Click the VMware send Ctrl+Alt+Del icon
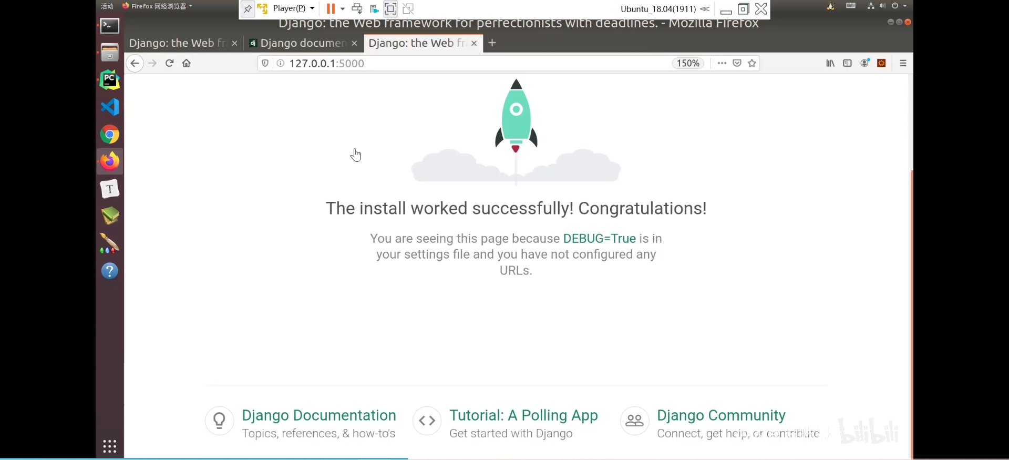Screen dimensions: 1009x460 click(x=357, y=8)
